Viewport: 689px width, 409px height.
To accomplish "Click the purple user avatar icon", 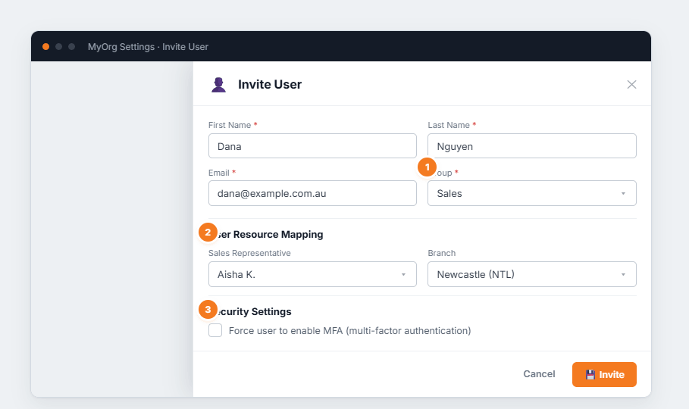I will [x=218, y=84].
